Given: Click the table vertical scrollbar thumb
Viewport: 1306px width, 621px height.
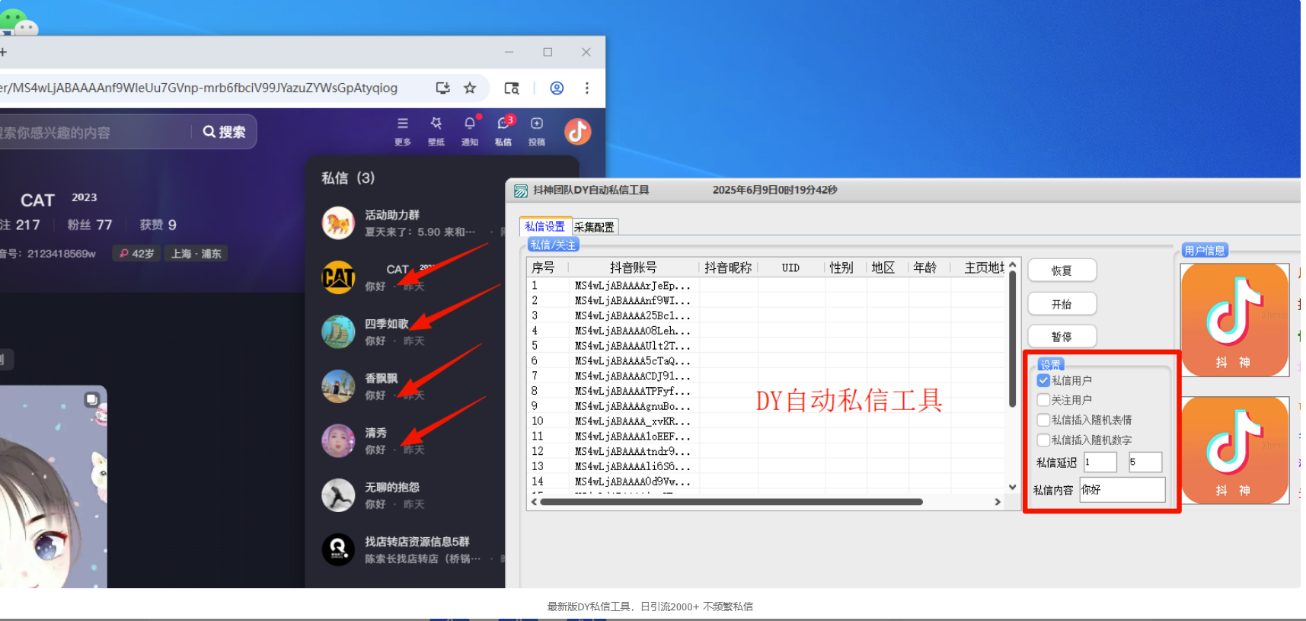Looking at the screenshot, I should 1012,339.
